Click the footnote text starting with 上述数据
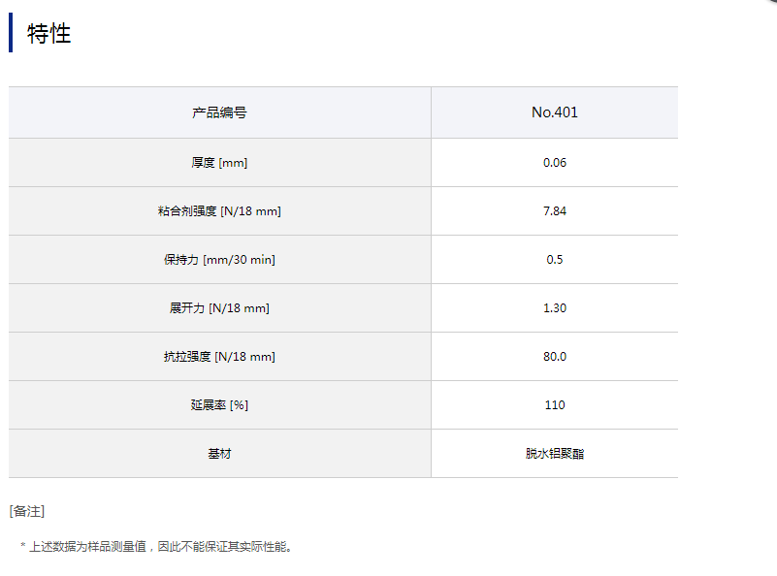Screen dimensions: 777x576 click(x=160, y=547)
